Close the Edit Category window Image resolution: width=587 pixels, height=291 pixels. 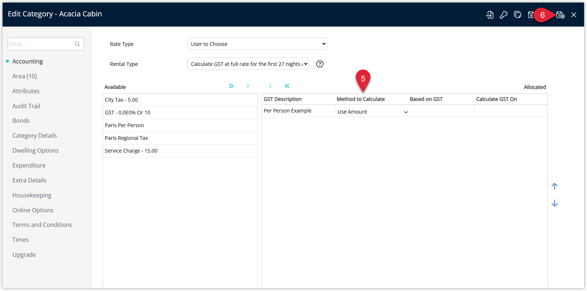pos(574,15)
